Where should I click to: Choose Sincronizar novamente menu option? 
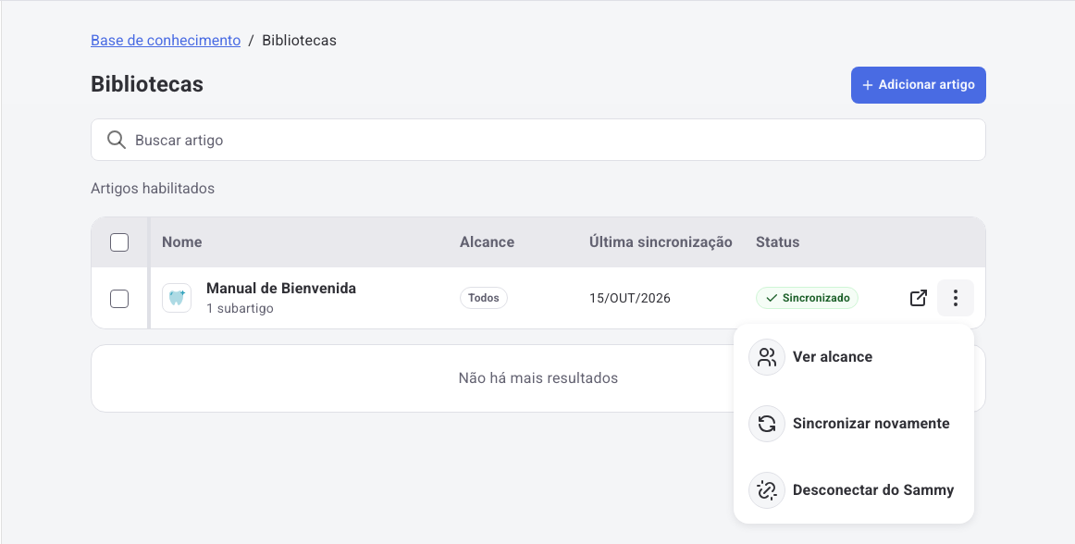pos(854,423)
